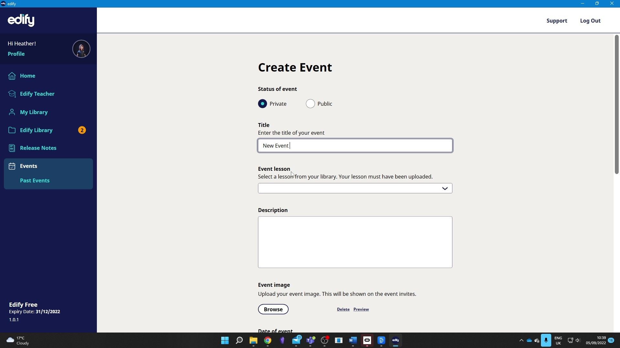Click the Edify Teacher graduation cap icon
This screenshot has height=348, width=620.
tap(12, 94)
